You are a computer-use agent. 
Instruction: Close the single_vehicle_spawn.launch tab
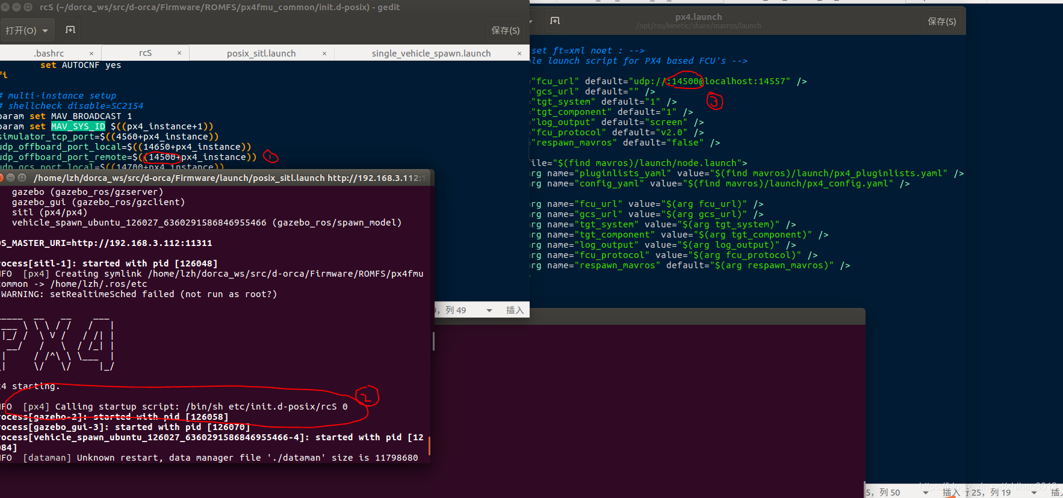coord(519,54)
